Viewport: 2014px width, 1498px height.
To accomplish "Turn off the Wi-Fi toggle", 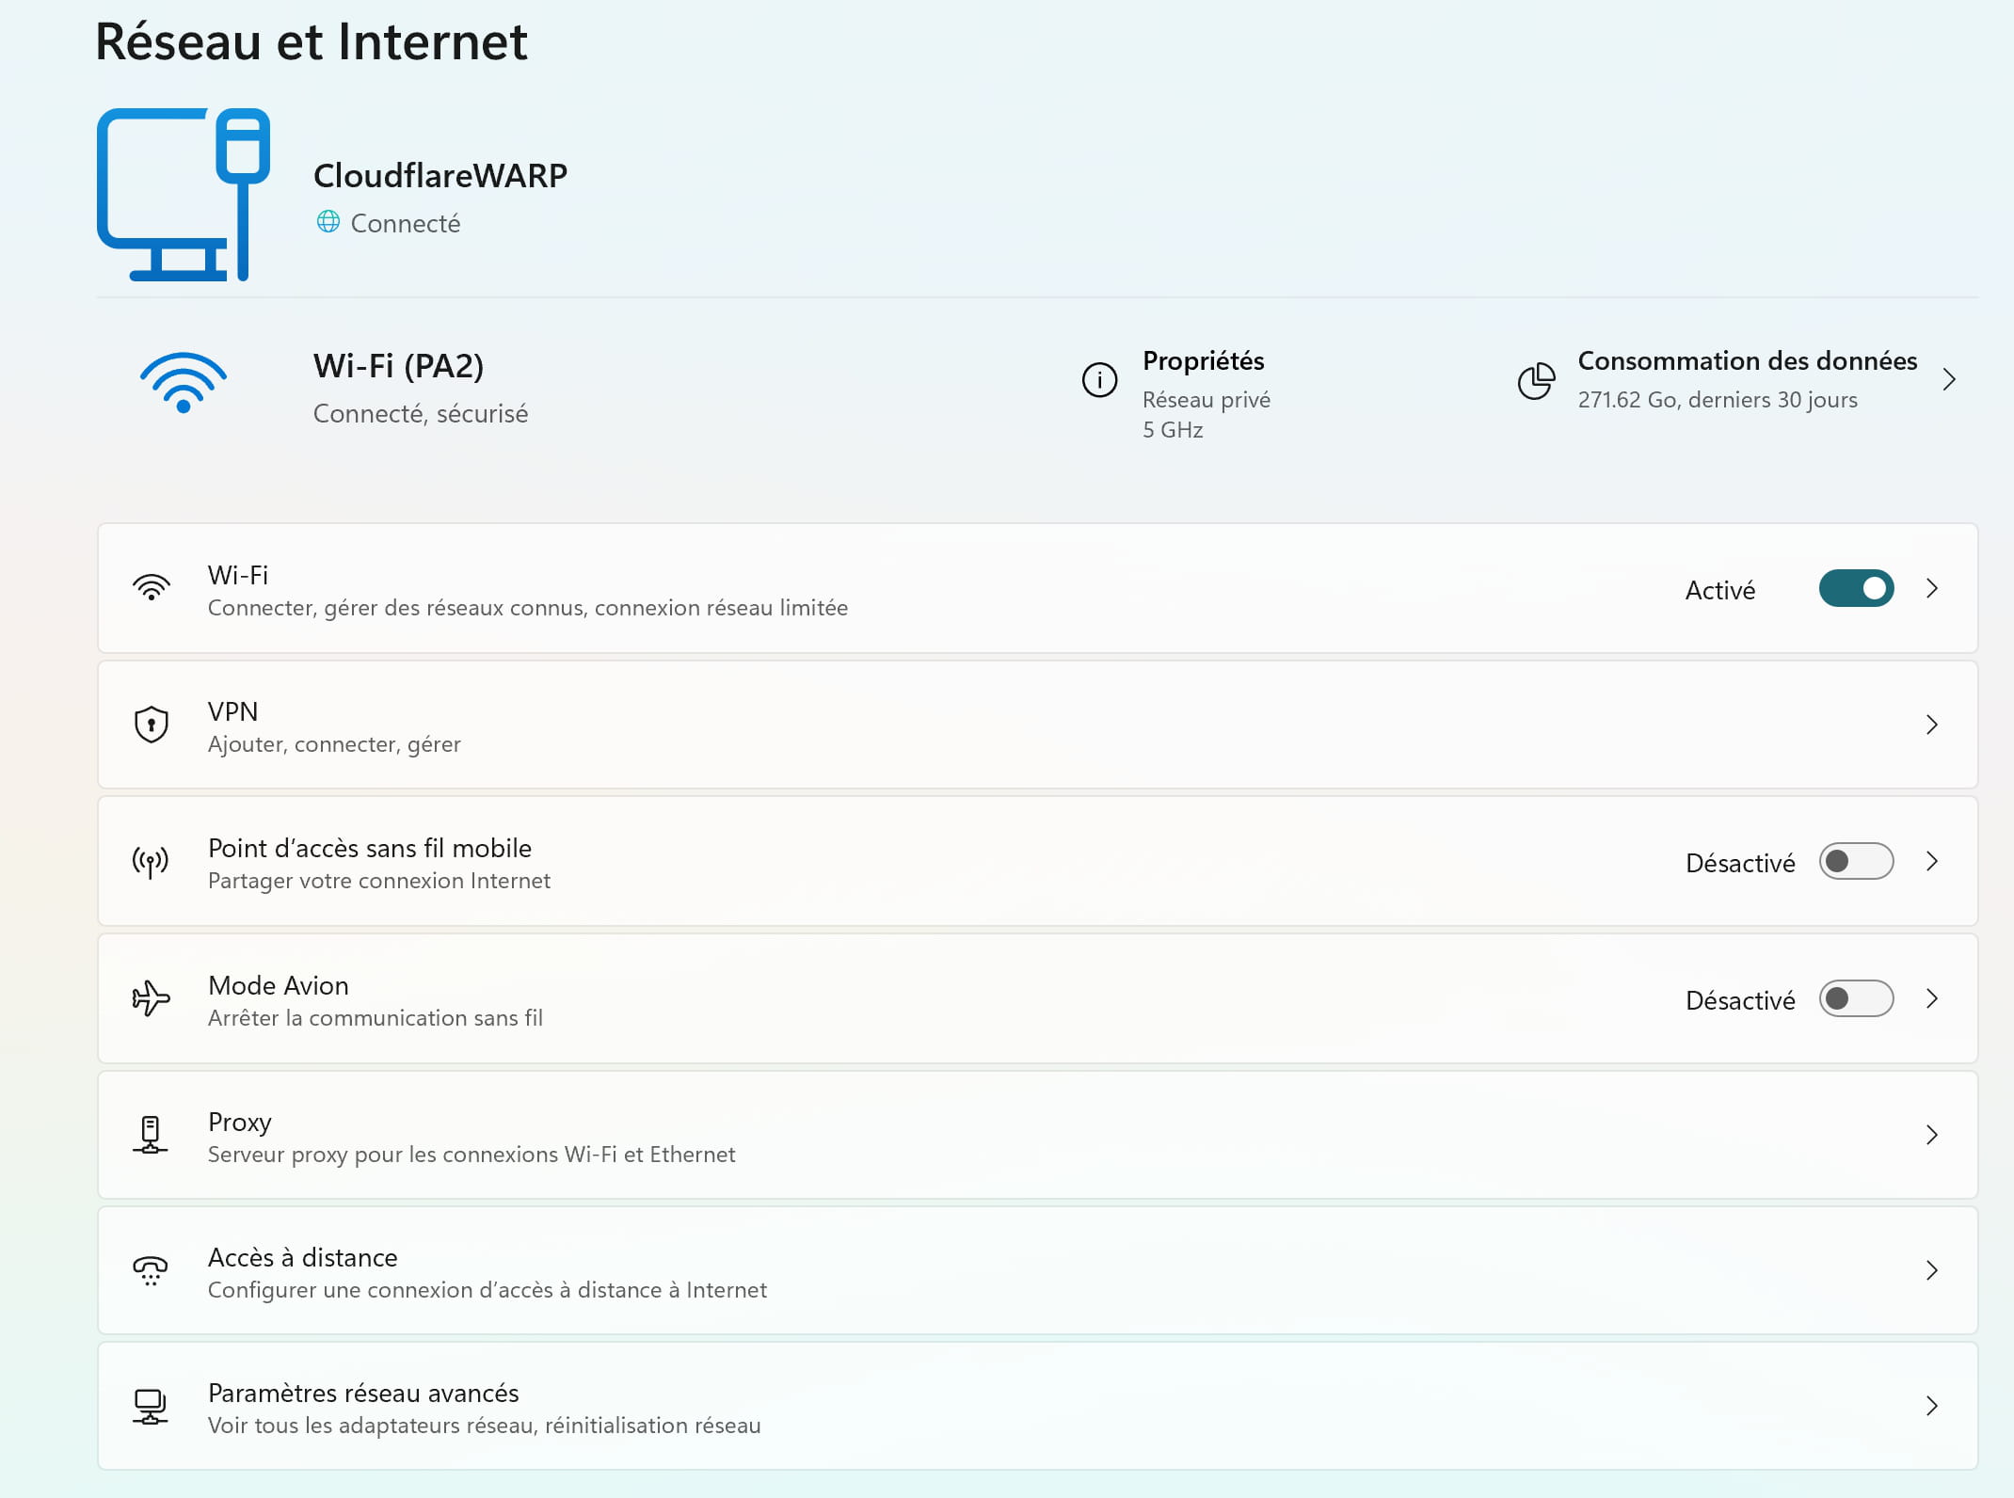I will (1856, 588).
